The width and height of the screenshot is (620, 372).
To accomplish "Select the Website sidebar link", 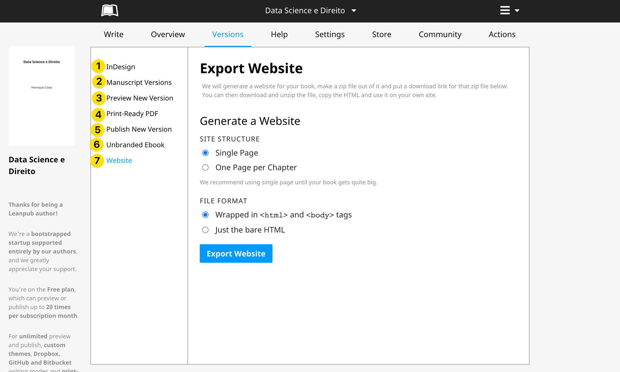I will coord(119,160).
